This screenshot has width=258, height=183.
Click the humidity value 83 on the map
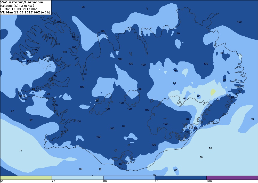(x=252, y=119)
